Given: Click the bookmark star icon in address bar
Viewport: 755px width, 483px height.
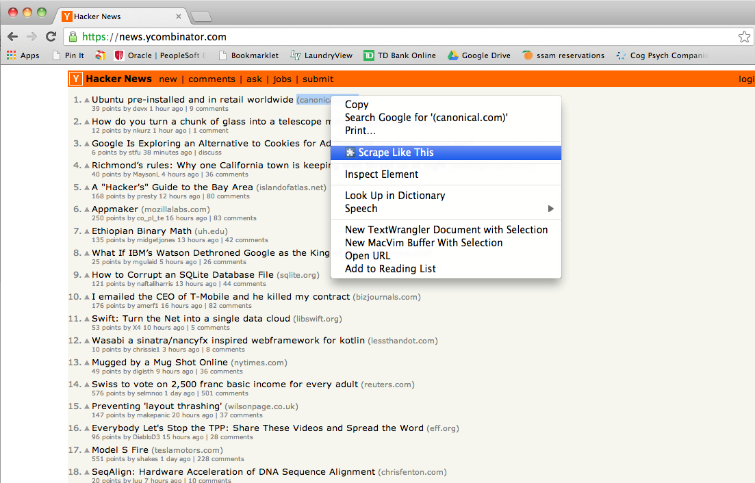Looking at the screenshot, I should pyautogui.click(x=744, y=36).
